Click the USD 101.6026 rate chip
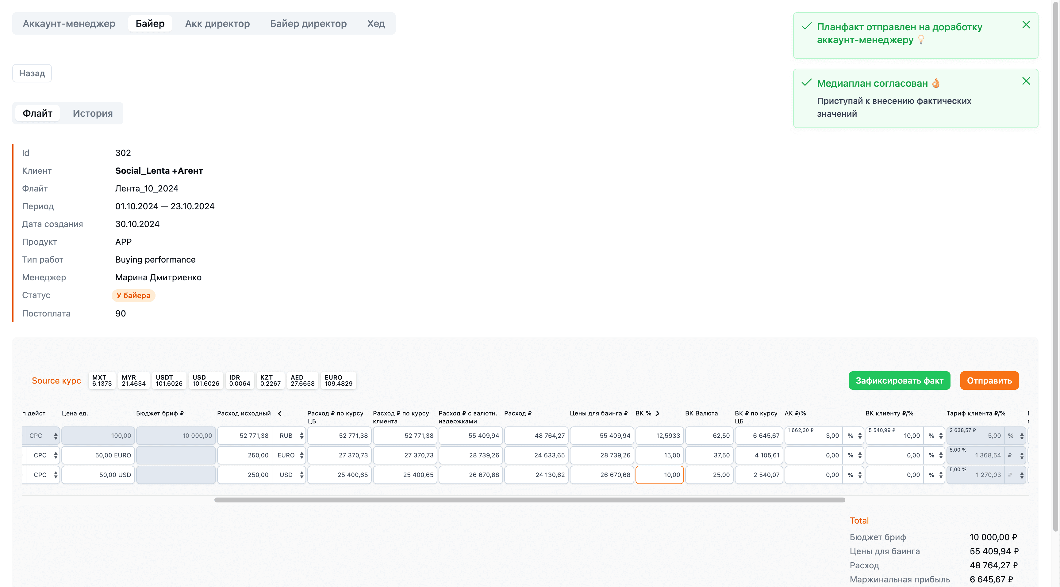 coord(206,380)
